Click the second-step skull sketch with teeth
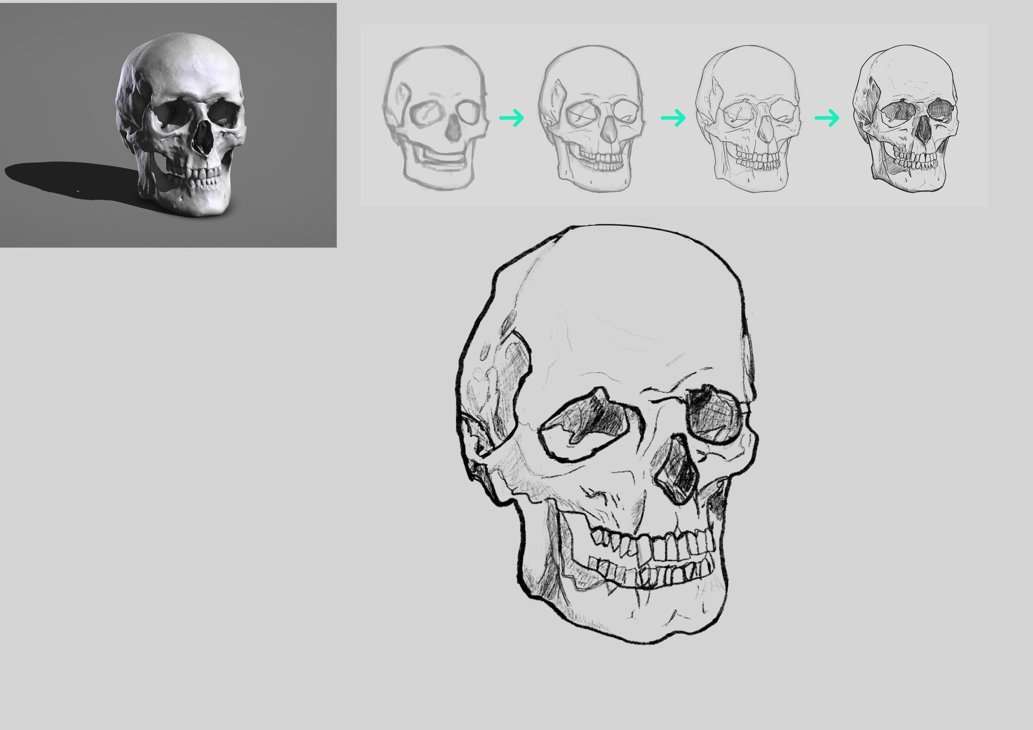1033x730 pixels. pyautogui.click(x=592, y=118)
